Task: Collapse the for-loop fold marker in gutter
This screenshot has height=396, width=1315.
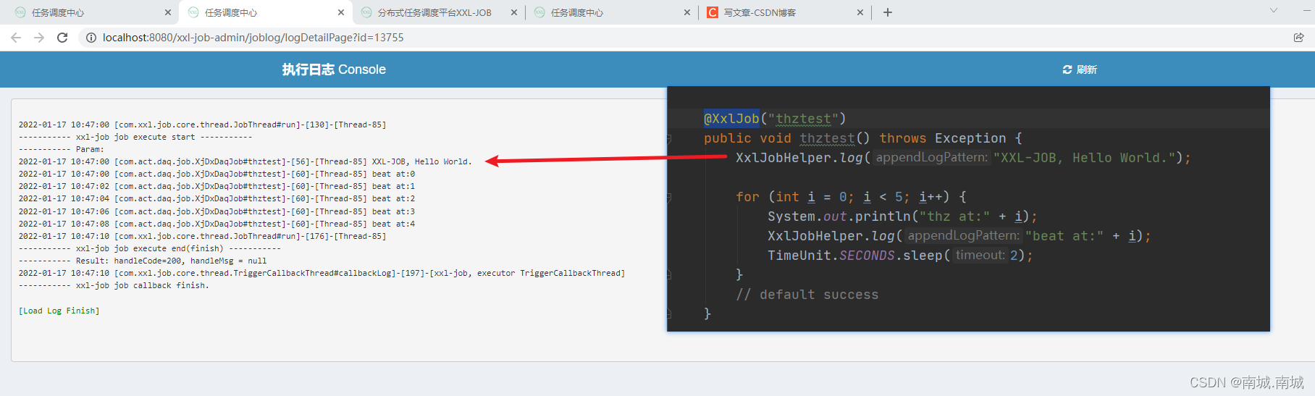Action: [669, 197]
